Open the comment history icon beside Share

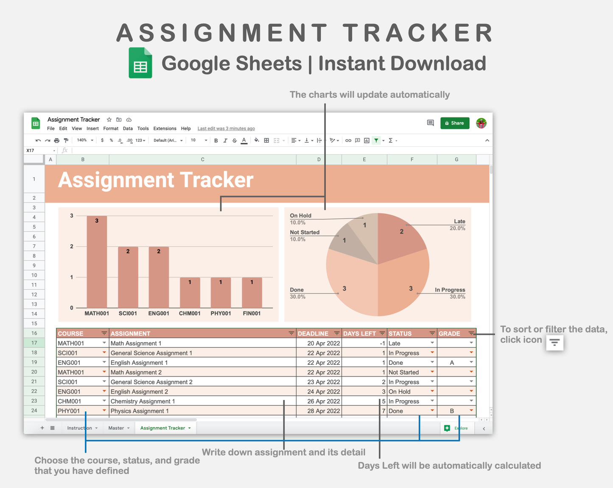click(430, 123)
